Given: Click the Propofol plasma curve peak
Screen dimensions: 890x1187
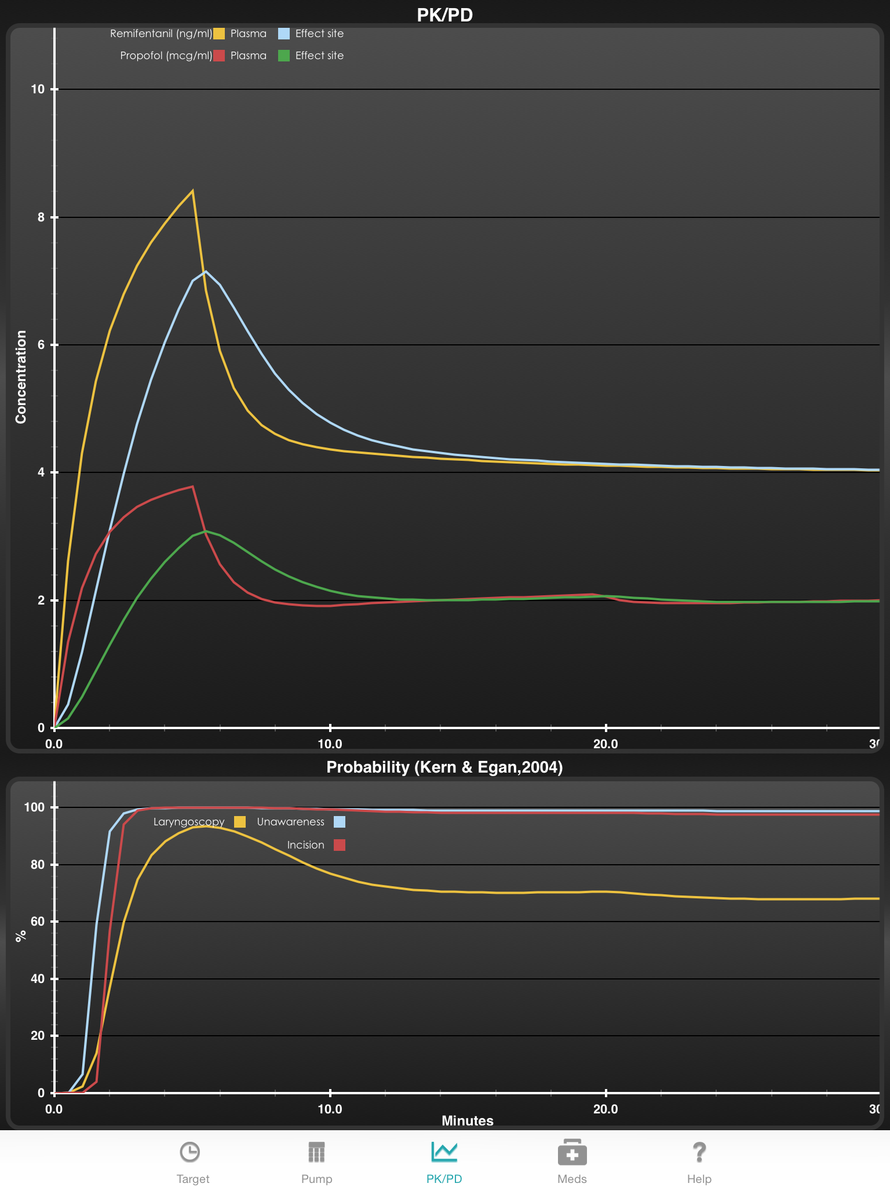Looking at the screenshot, I should click(192, 487).
